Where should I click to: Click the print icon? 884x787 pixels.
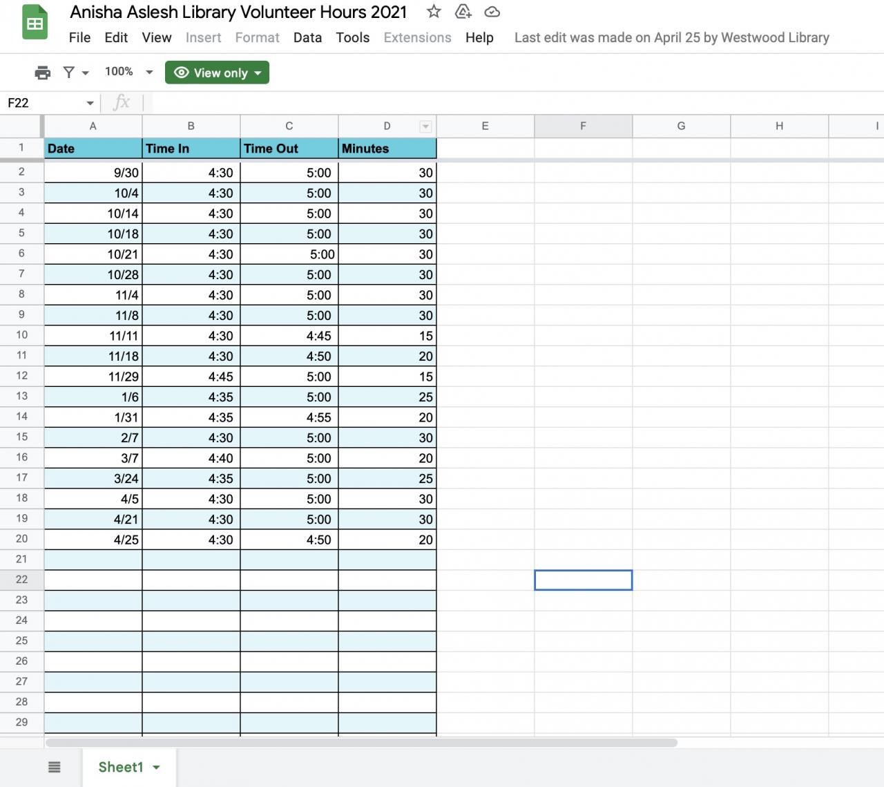[42, 73]
